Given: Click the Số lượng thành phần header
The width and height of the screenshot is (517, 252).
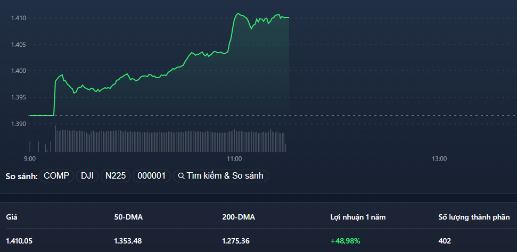Looking at the screenshot, I should tap(474, 217).
